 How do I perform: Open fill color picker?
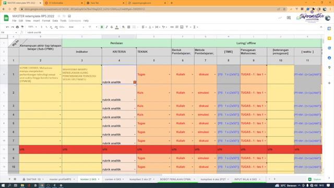[123, 27]
